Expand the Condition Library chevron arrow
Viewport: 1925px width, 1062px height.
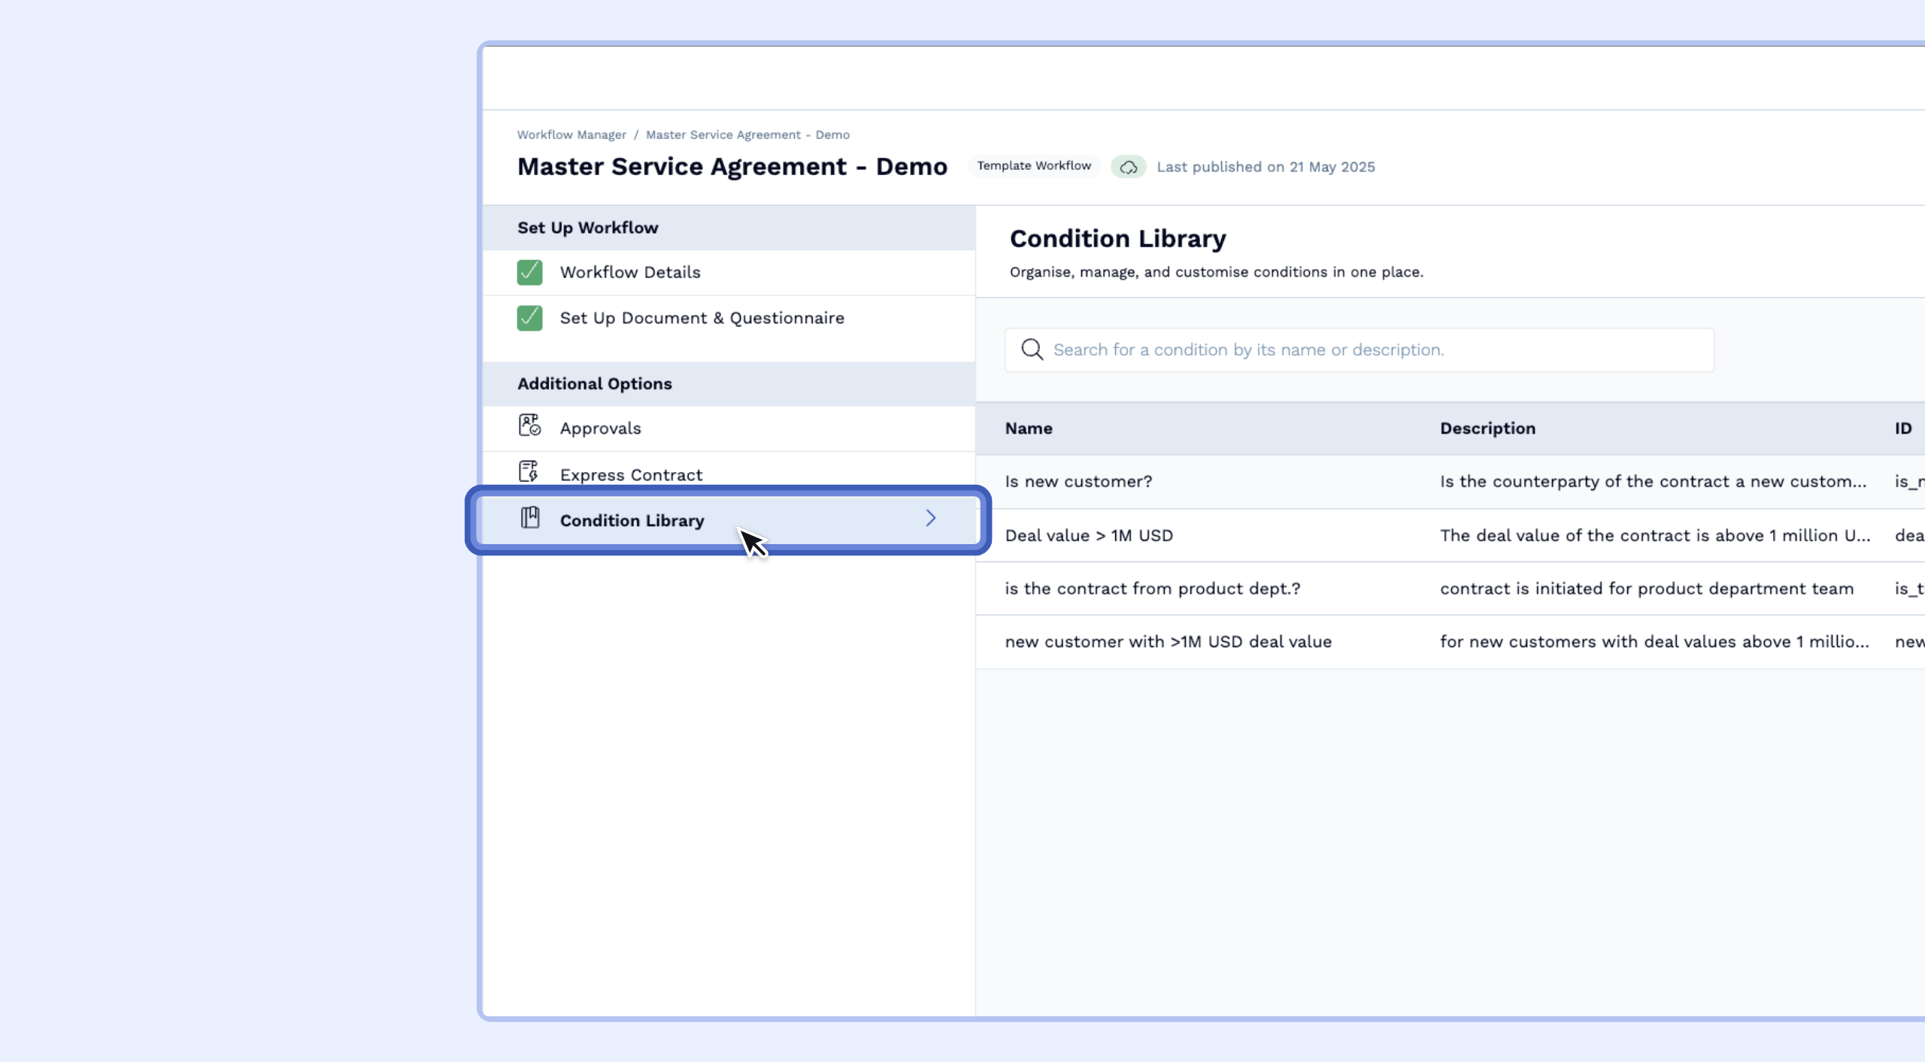[x=930, y=518]
